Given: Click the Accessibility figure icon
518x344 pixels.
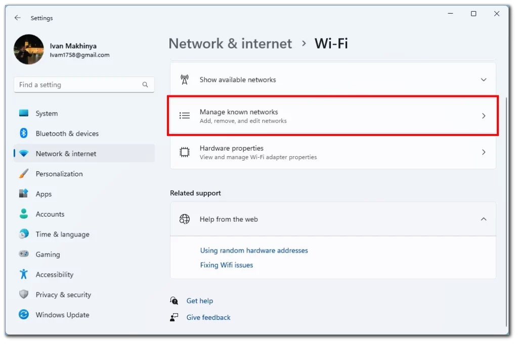Looking at the screenshot, I should [24, 274].
